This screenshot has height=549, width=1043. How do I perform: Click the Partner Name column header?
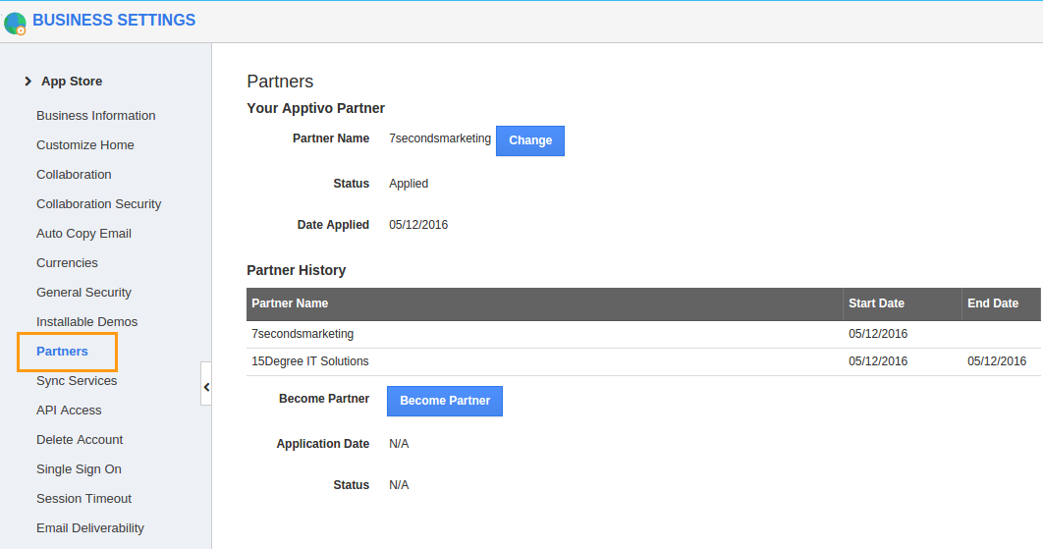[544, 303]
